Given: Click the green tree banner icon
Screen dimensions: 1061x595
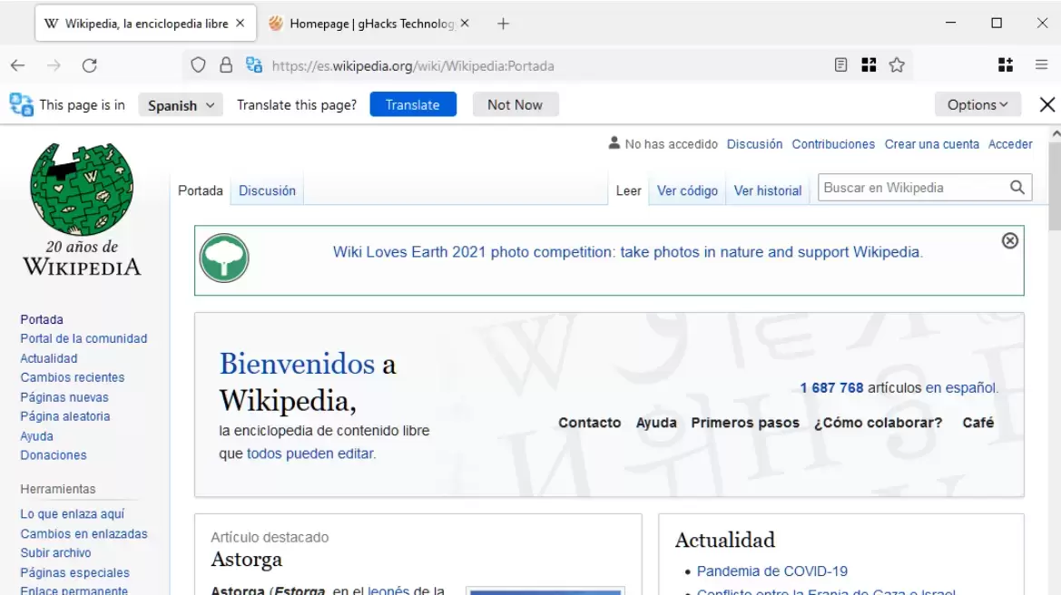Looking at the screenshot, I should (x=224, y=258).
